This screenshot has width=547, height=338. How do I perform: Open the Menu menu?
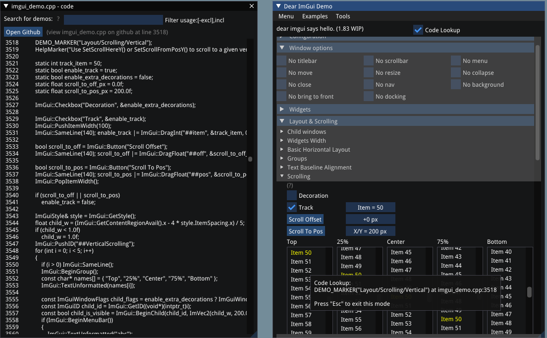(x=286, y=16)
